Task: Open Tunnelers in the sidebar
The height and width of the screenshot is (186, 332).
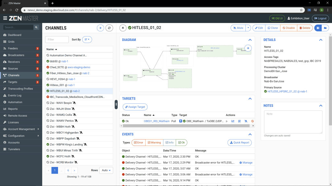Action: 21,149
